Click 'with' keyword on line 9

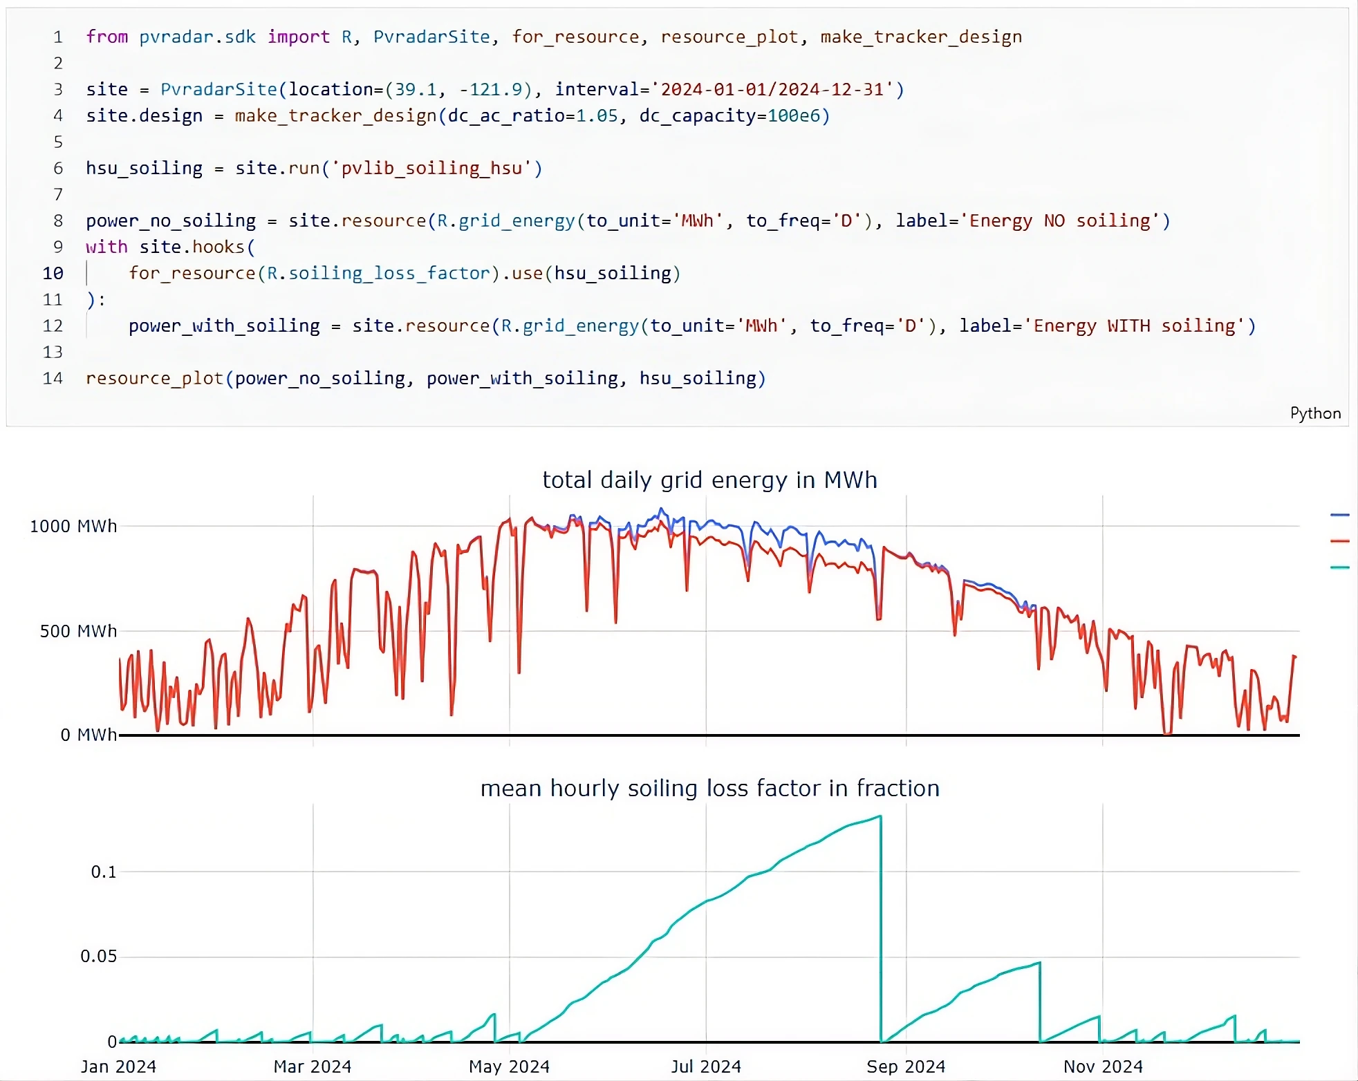pos(106,247)
